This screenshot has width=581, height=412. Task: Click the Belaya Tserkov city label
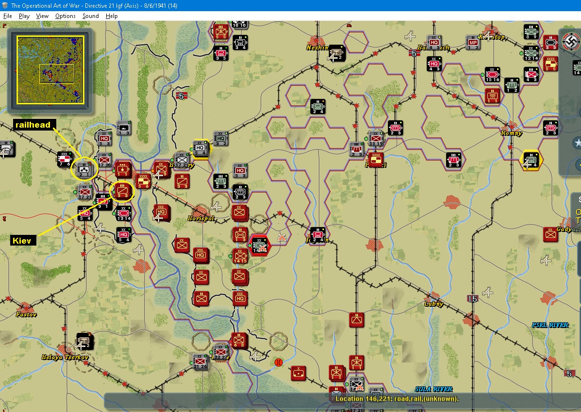point(65,357)
